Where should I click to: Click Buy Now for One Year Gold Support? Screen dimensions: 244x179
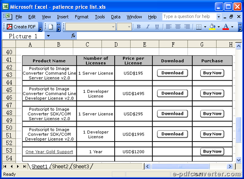pyautogui.click(x=212, y=151)
